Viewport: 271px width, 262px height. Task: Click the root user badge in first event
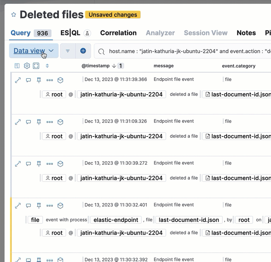click(x=54, y=94)
